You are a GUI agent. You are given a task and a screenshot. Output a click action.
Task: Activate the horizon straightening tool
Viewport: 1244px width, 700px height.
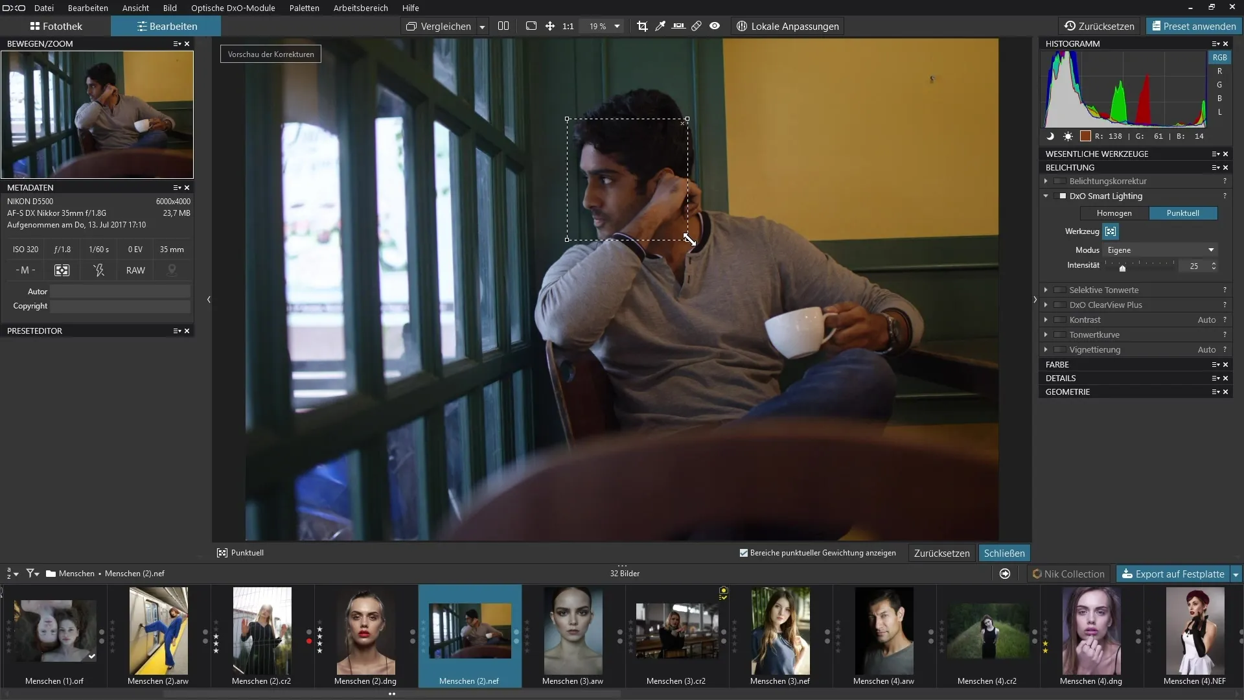click(x=678, y=27)
